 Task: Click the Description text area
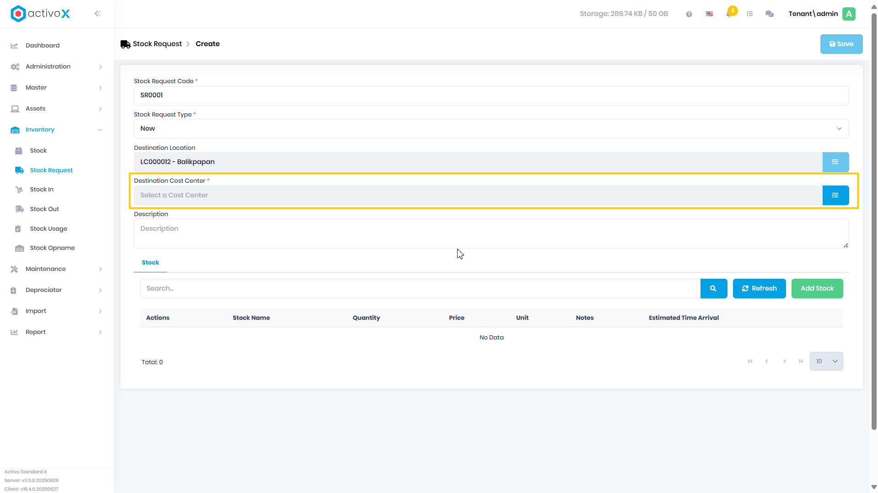click(491, 234)
